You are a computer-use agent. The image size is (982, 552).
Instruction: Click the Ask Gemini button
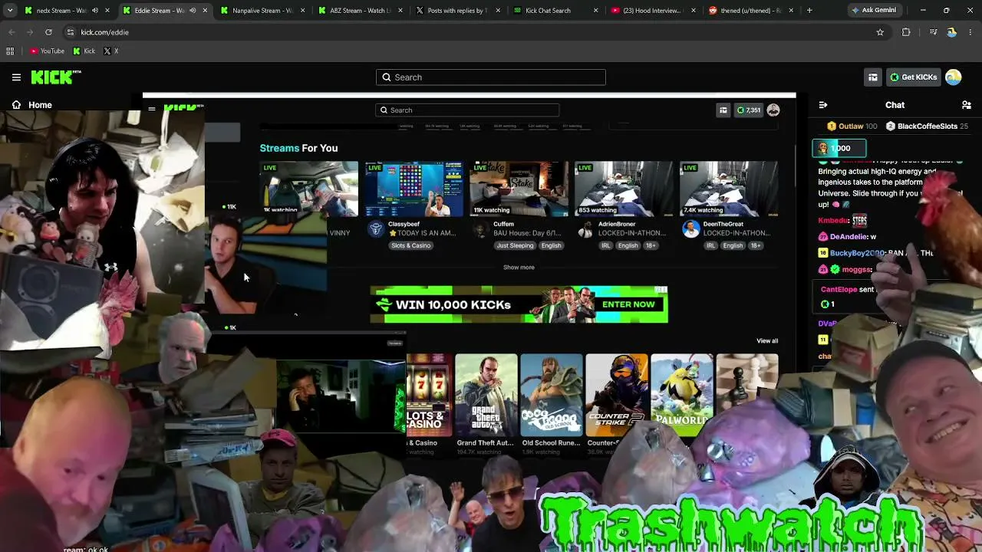873,11
